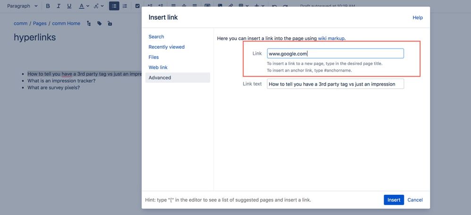Go to the Pages breadcrumb
Image resolution: width=471 pixels, height=215 pixels.
coord(40,24)
